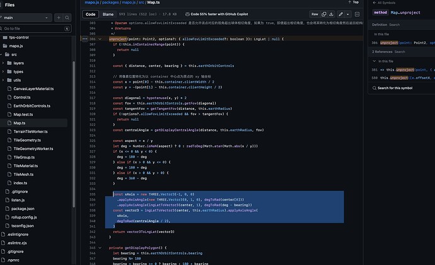435x265 pixels.
Task: Open .eslintrc.cjs file
Action: 17,243
